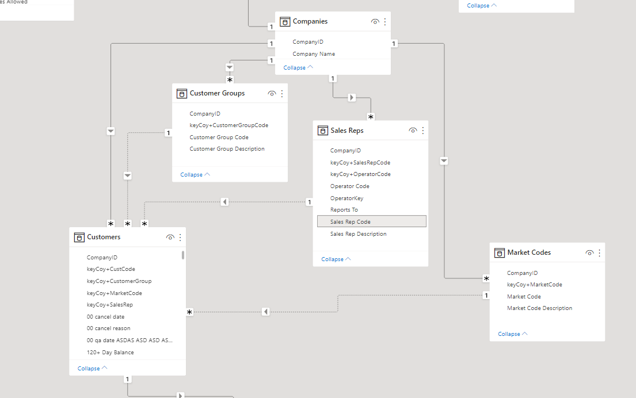Click the Companies table icon
Image resolution: width=636 pixels, height=398 pixels.
285,21
